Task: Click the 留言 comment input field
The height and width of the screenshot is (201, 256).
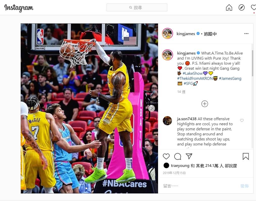Action: pyautogui.click(x=199, y=186)
